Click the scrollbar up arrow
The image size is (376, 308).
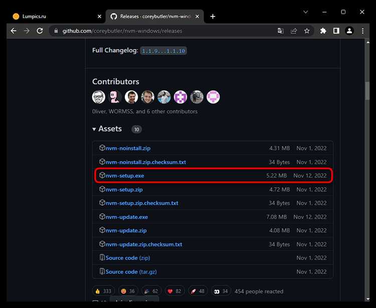(368, 42)
